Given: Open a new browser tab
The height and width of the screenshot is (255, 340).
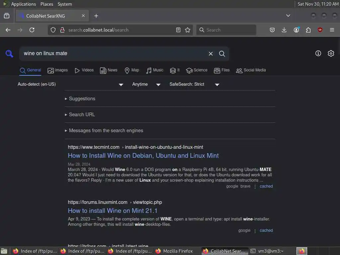Looking at the screenshot, I should pyautogui.click(x=96, y=16).
